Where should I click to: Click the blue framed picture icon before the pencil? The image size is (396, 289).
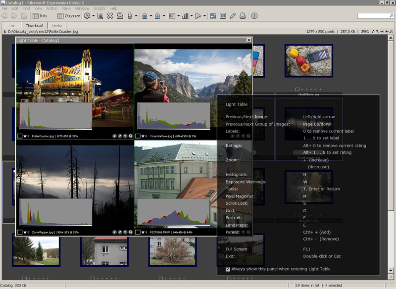click(x=223, y=16)
